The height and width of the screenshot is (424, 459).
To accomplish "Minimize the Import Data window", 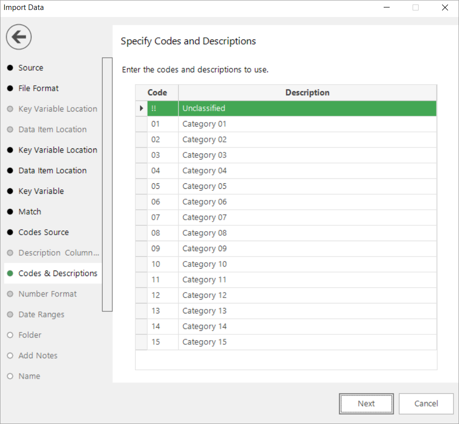I will point(387,7).
